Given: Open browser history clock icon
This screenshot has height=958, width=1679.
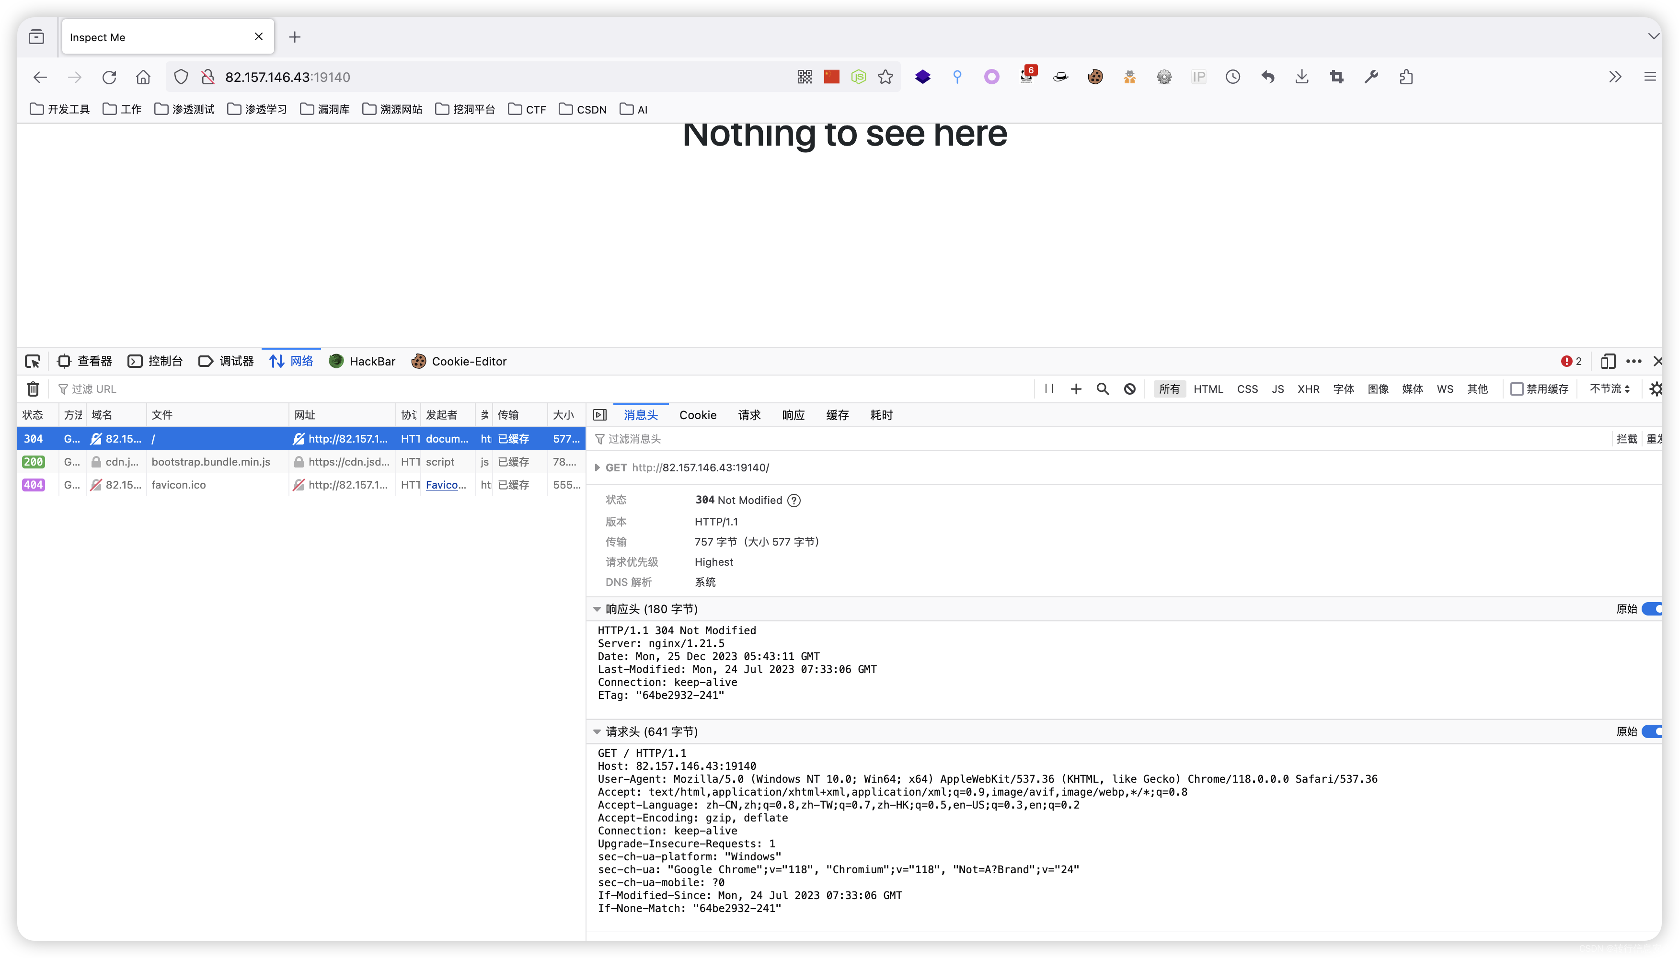Looking at the screenshot, I should point(1233,77).
